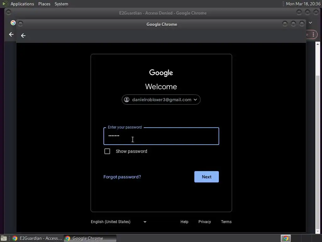Click the back arrow in the front Chrome window
This screenshot has width=322, height=242.
(23, 36)
